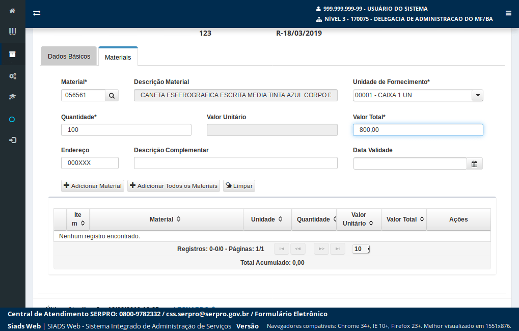
Task: Open rows-per-page dropdown showing 10
Action: pos(361,249)
